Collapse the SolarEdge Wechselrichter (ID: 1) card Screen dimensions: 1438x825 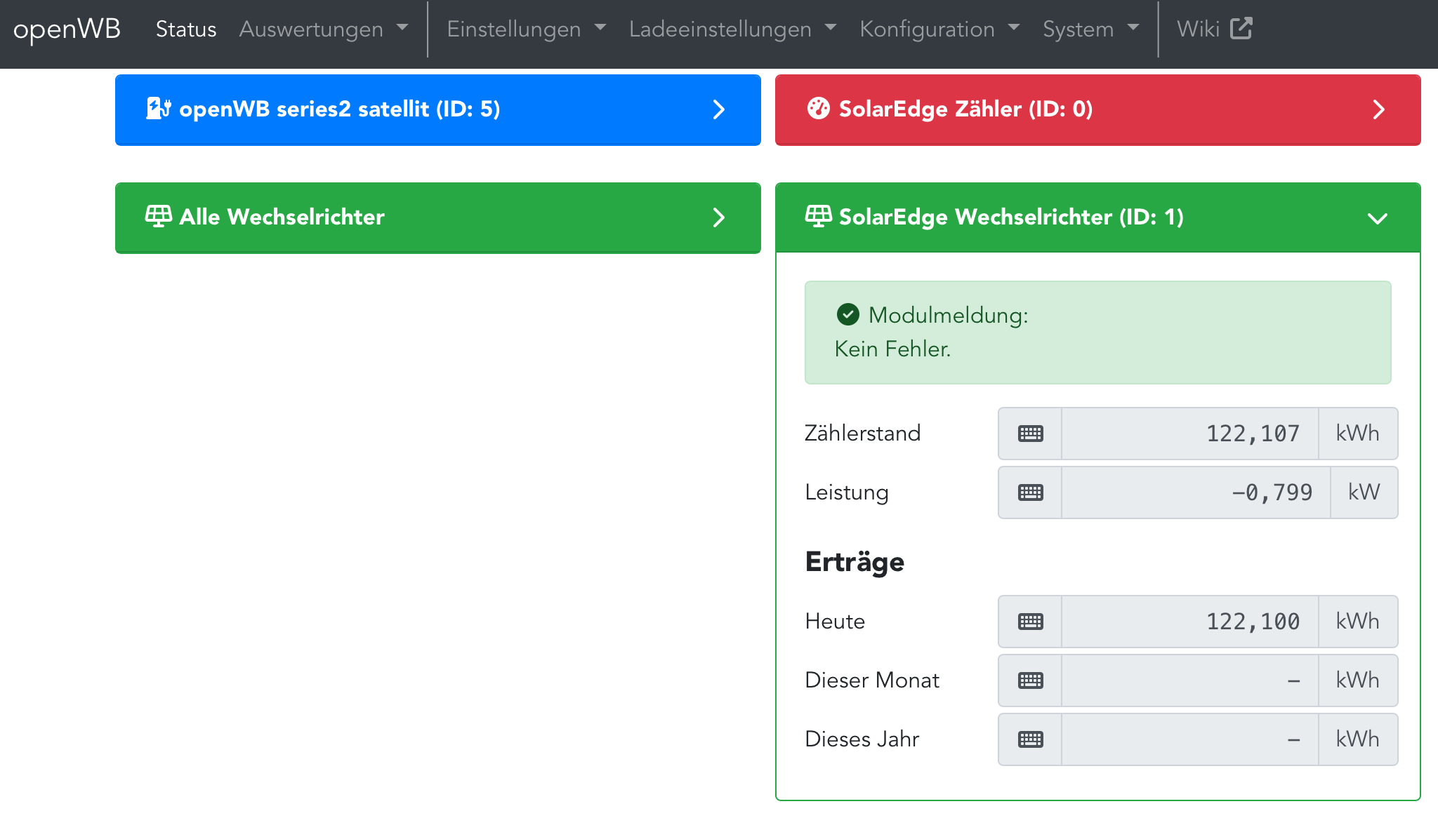[1098, 217]
